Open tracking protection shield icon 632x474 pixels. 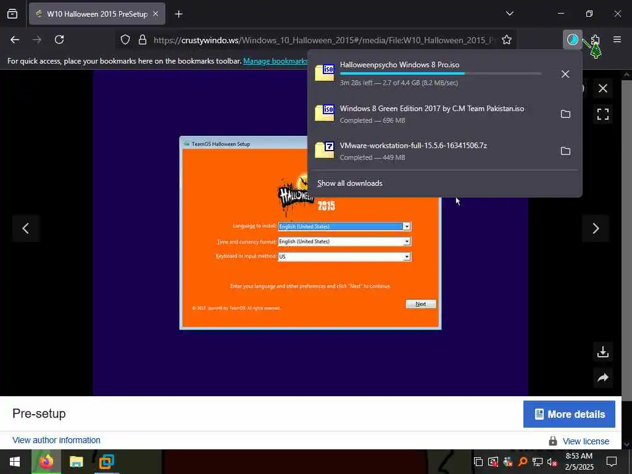point(125,40)
